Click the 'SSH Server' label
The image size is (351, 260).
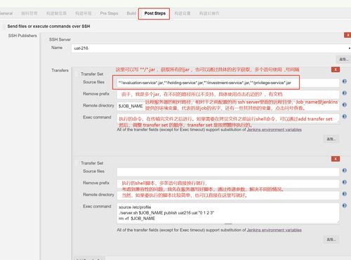point(60,39)
